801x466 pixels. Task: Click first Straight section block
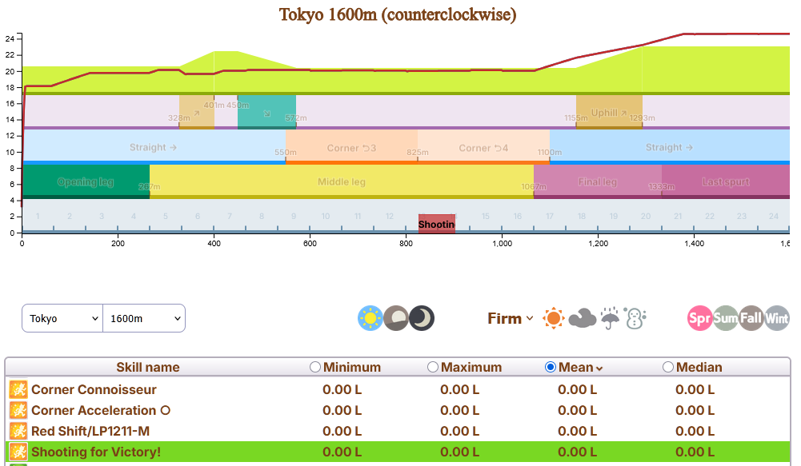tap(154, 147)
